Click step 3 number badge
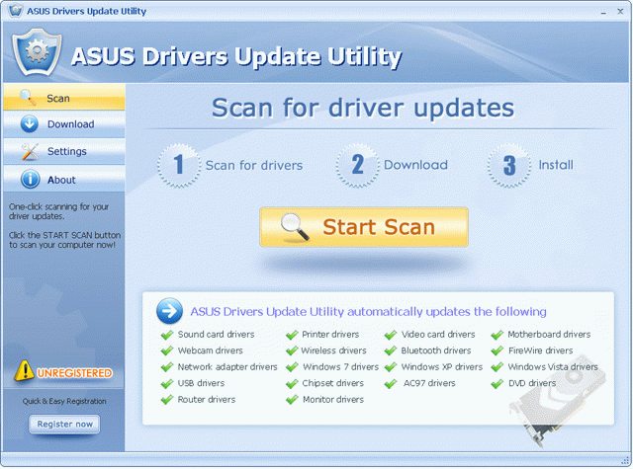Screen dimensions: 633x469 point(509,165)
